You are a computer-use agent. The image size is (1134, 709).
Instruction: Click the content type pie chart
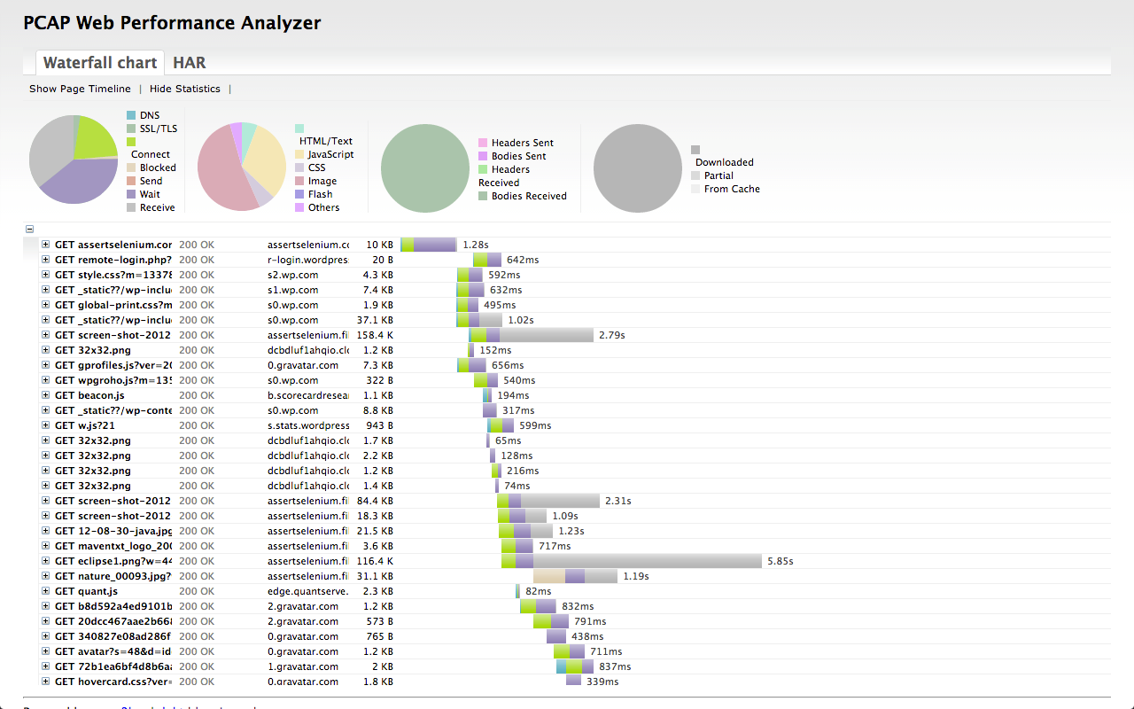[242, 167]
